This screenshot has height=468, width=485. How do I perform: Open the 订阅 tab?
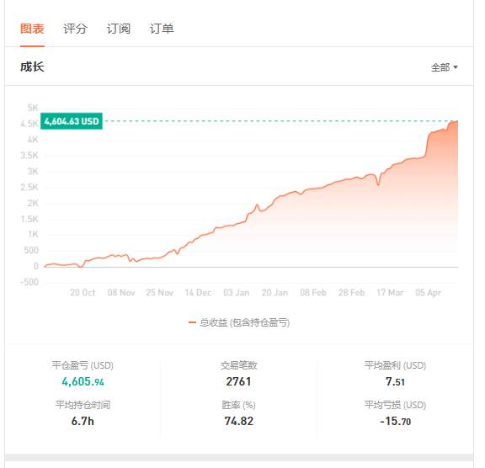[x=119, y=29]
